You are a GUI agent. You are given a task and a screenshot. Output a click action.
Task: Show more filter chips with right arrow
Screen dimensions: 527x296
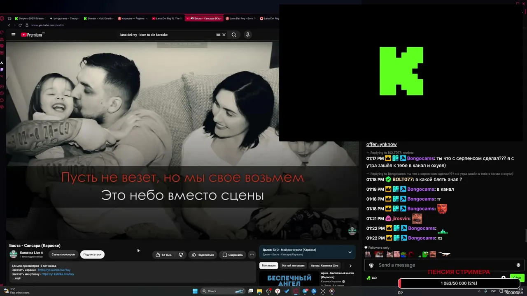[350, 266]
